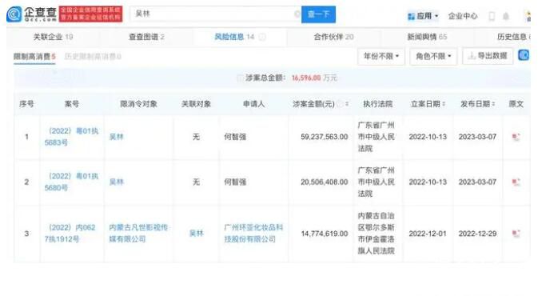Click 吴林 related-party link in row 3
The width and height of the screenshot is (538, 296).
tap(197, 234)
